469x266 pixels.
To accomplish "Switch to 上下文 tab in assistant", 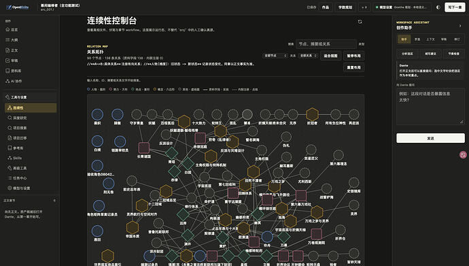I will pyautogui.click(x=430, y=39).
